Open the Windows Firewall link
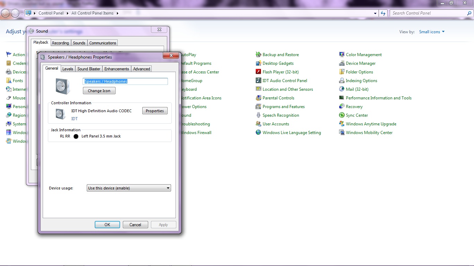 pos(196,133)
